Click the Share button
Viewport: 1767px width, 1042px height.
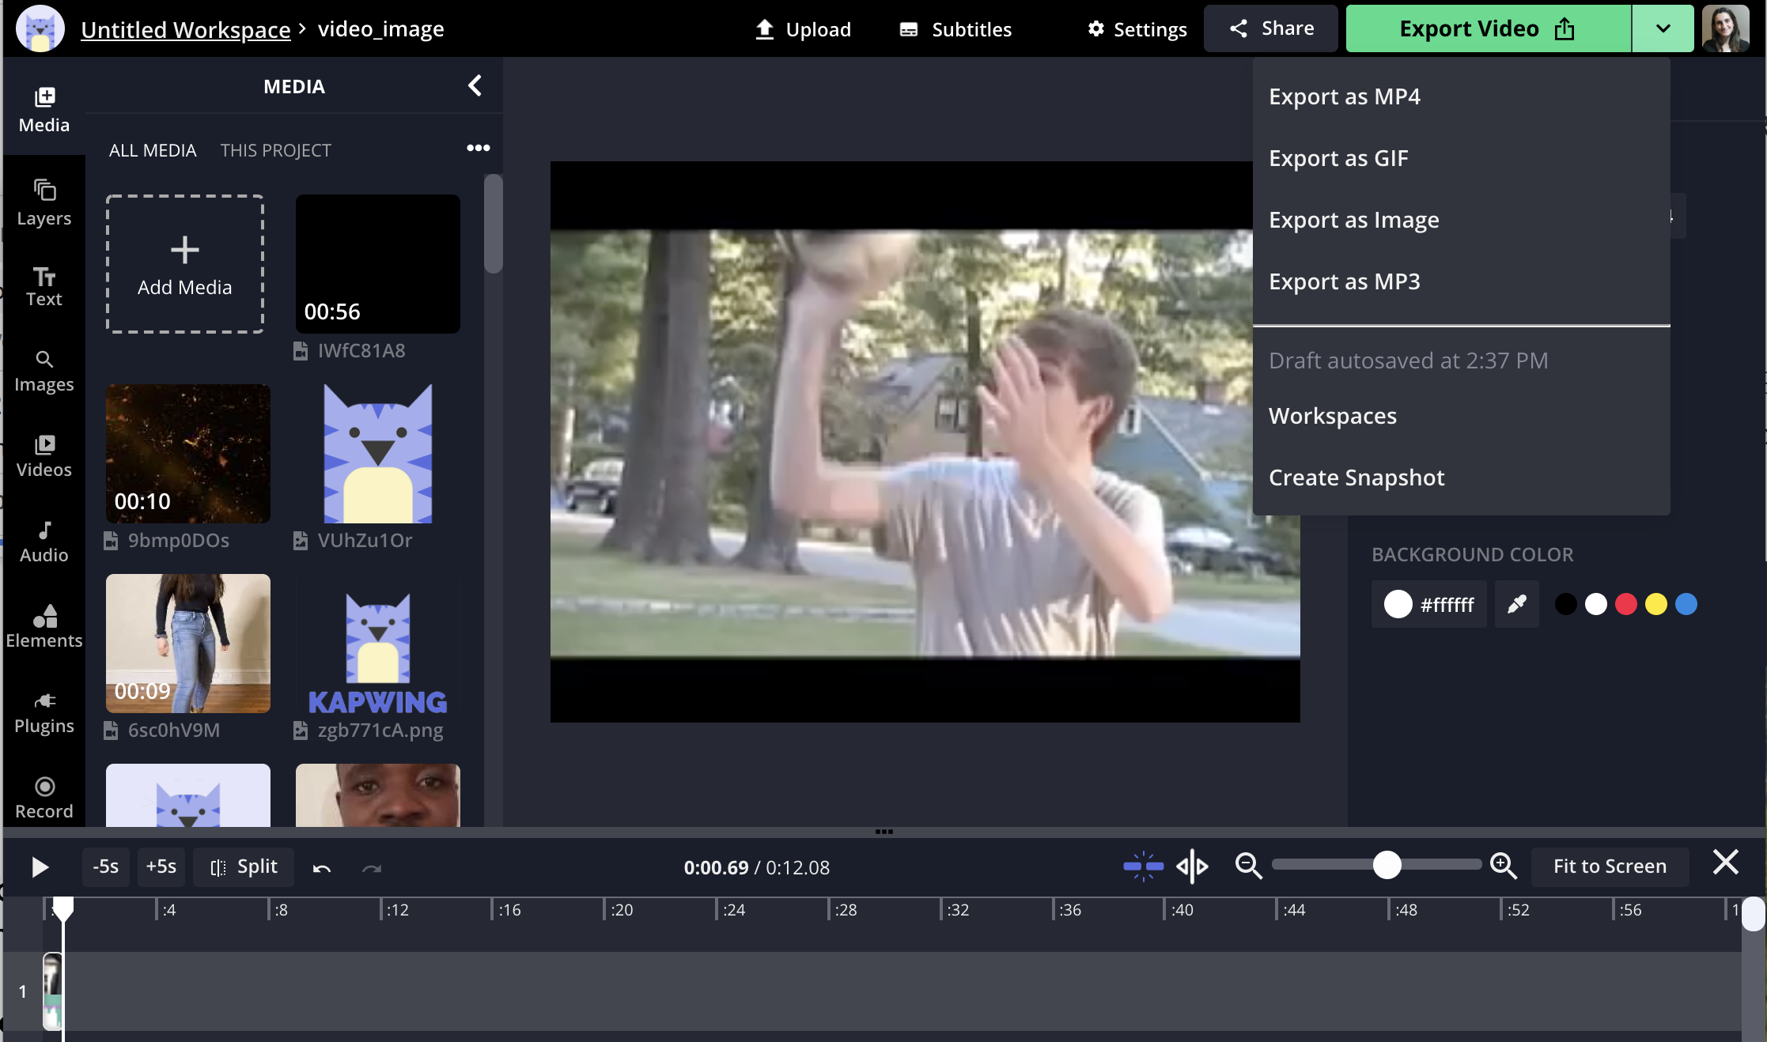coord(1270,29)
